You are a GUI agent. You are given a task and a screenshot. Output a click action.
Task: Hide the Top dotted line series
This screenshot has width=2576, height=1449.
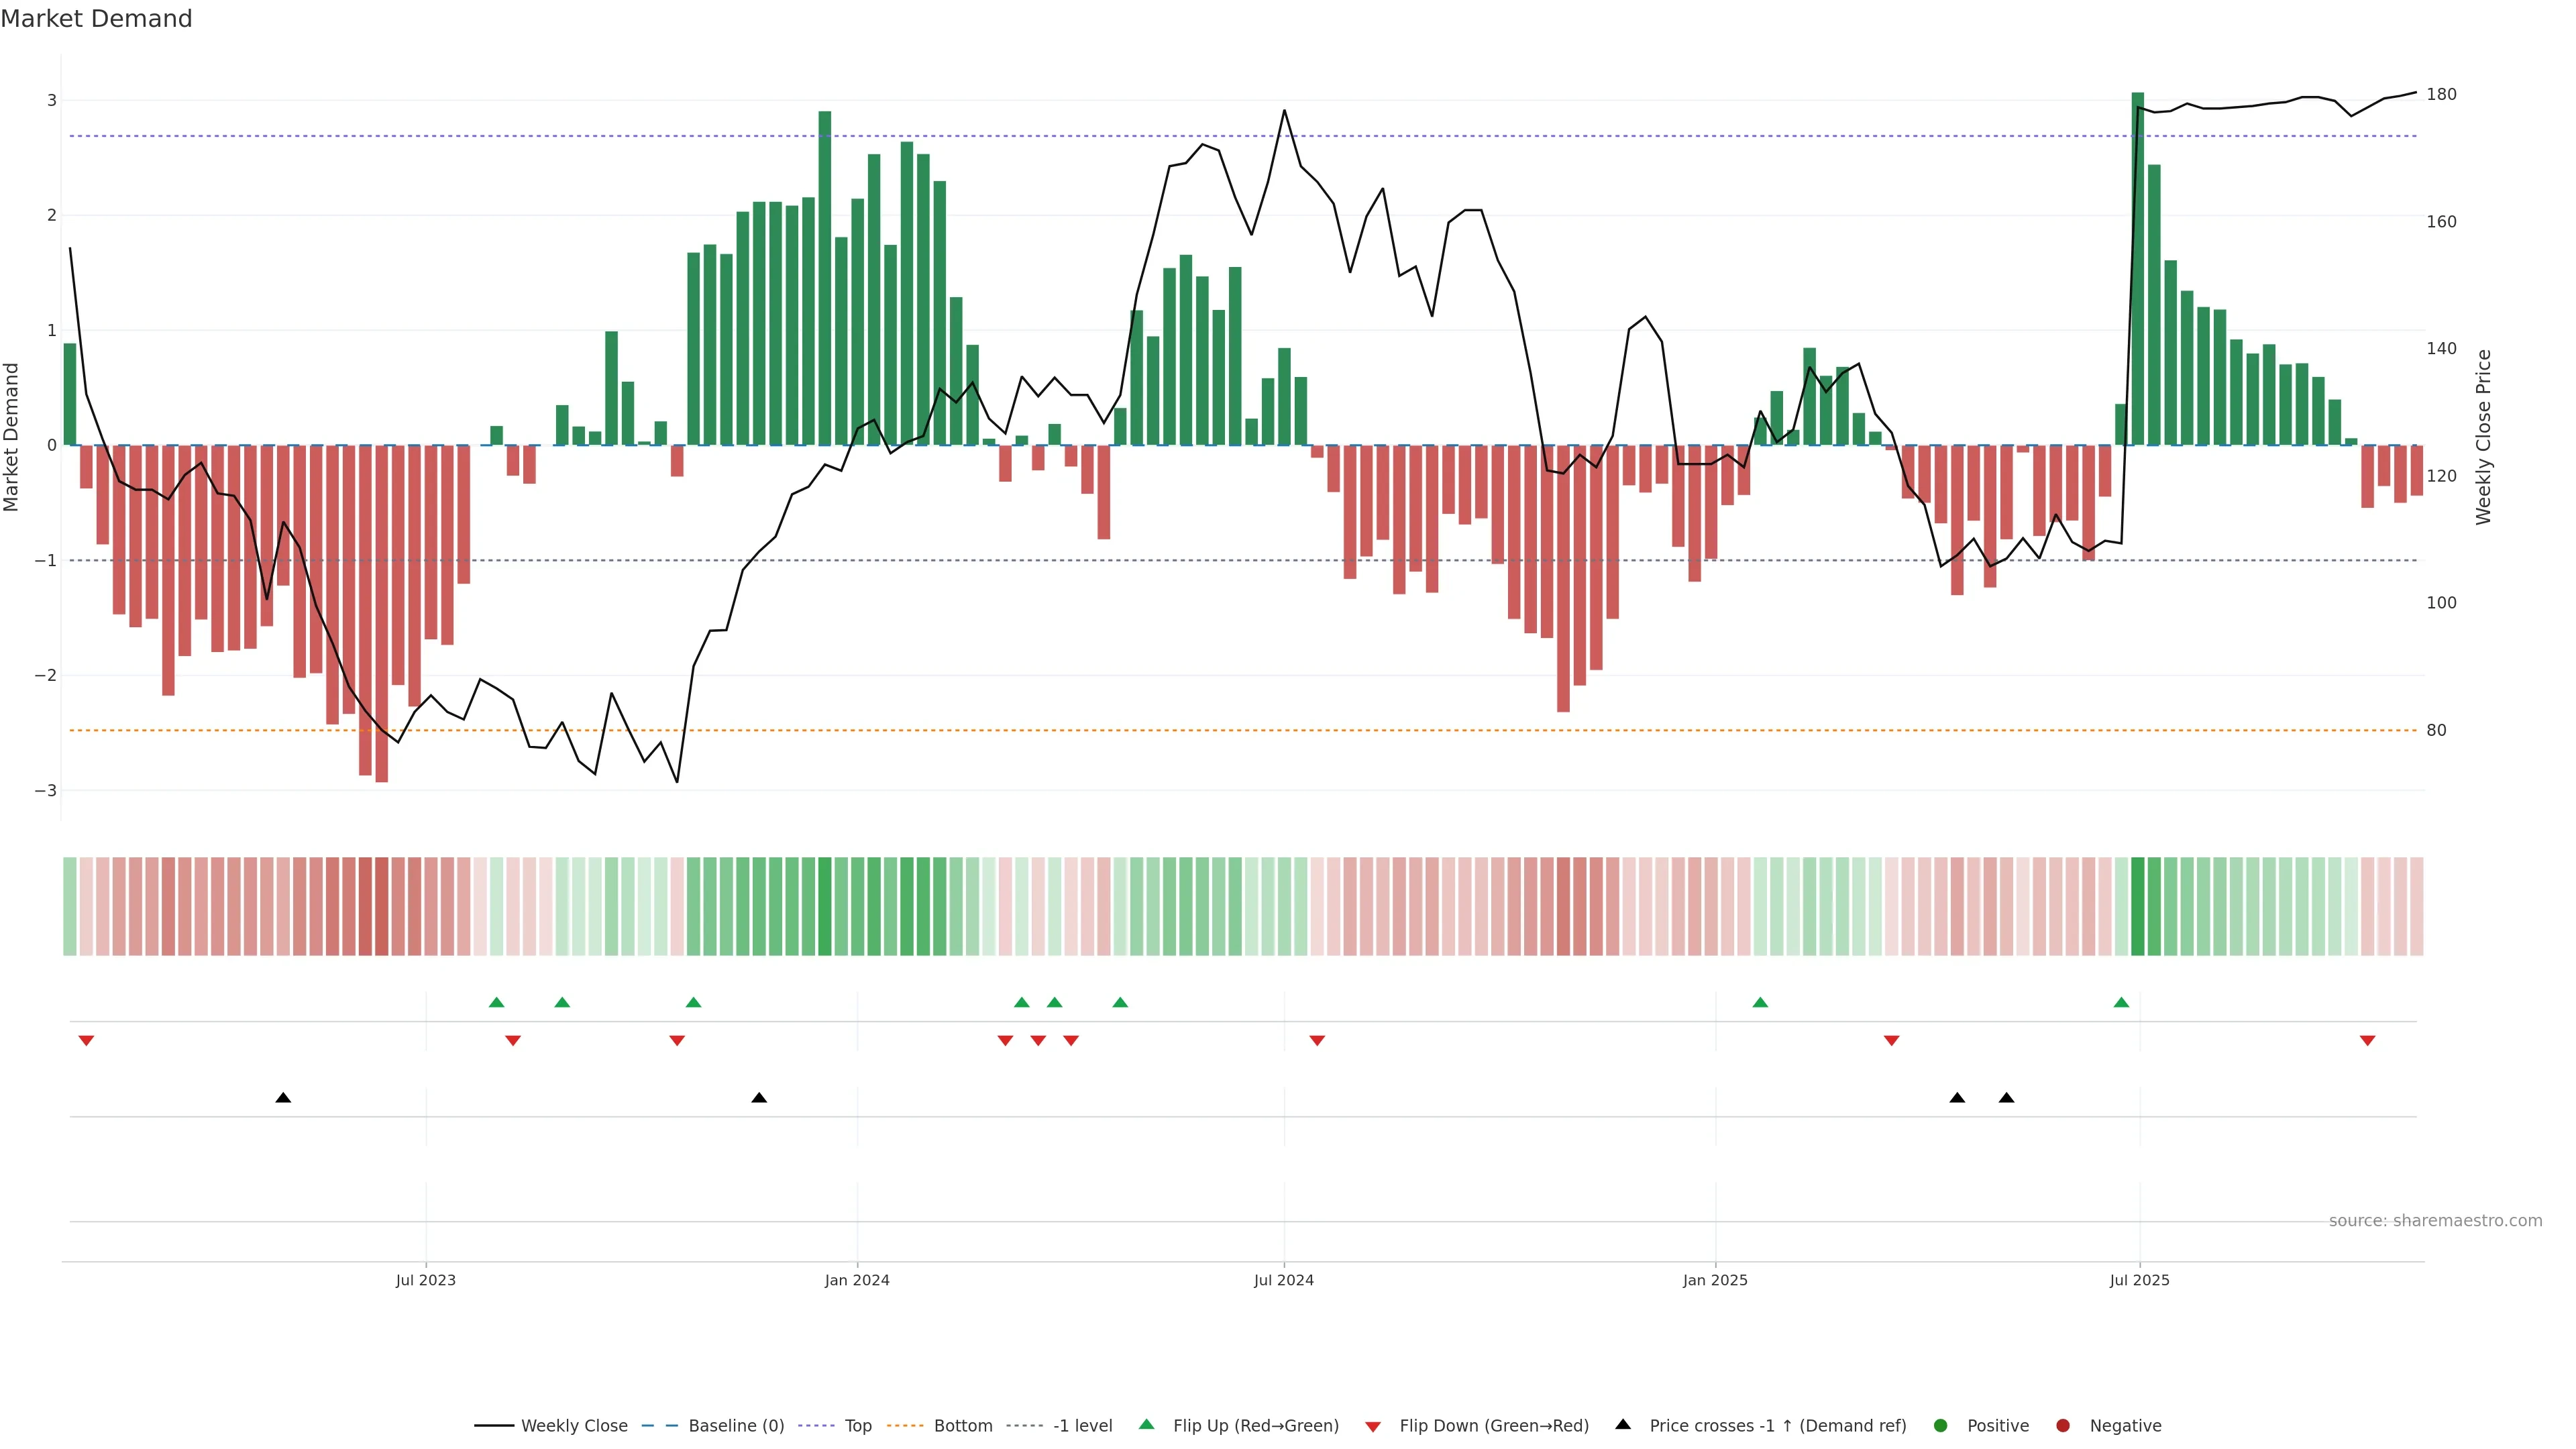pos(857,1425)
